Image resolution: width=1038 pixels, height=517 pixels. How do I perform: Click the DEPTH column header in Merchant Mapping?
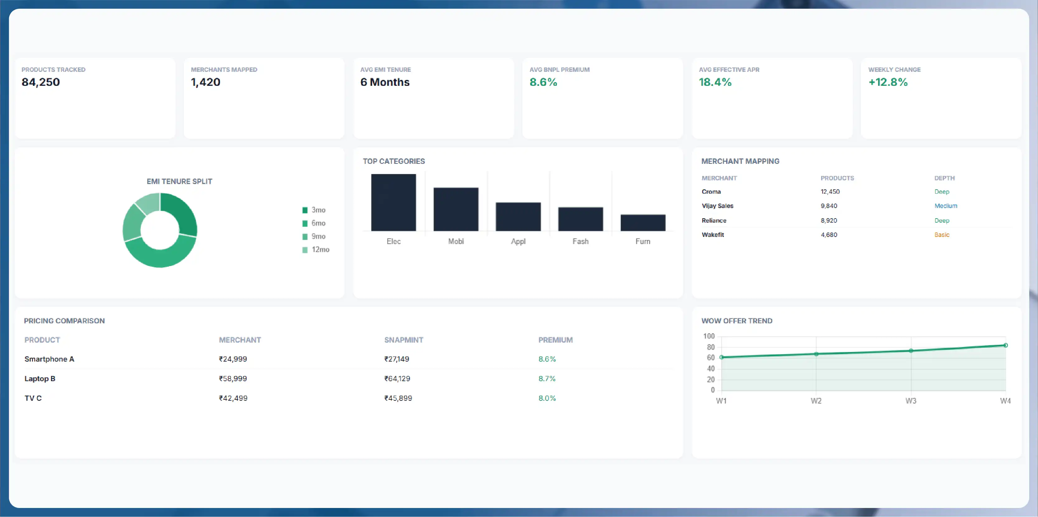point(945,178)
